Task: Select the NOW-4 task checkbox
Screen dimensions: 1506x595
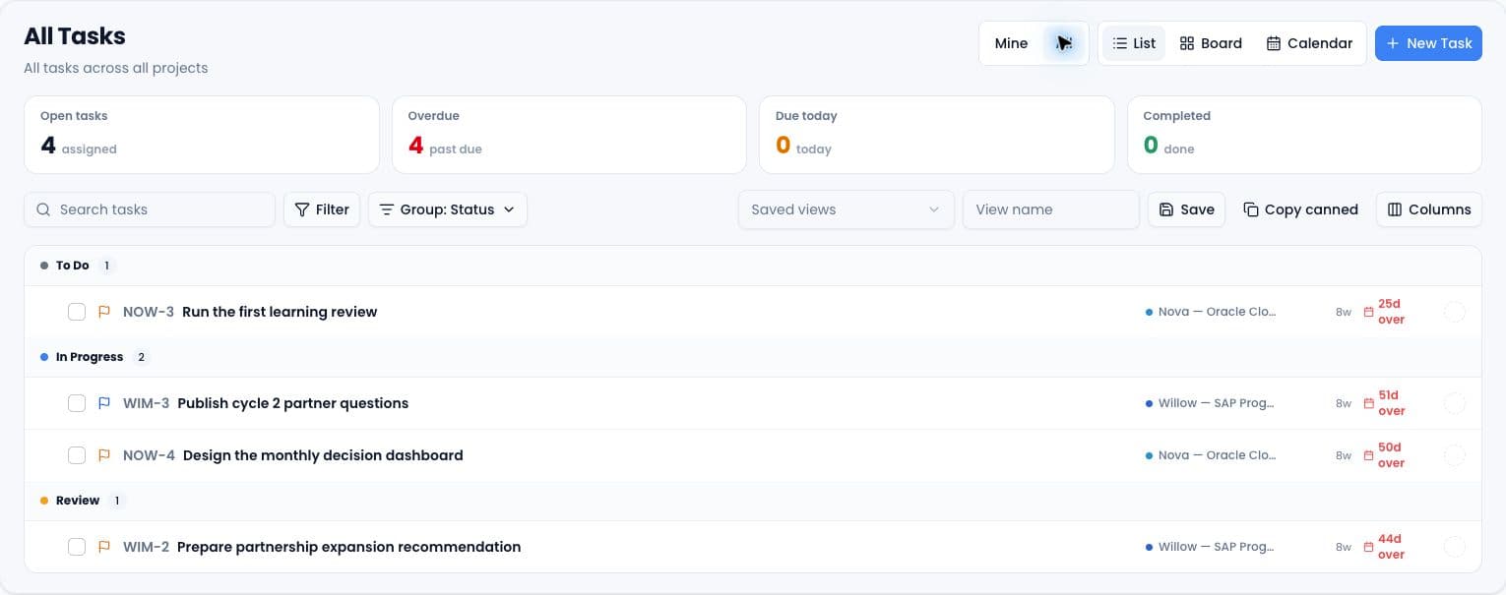Action: [77, 455]
